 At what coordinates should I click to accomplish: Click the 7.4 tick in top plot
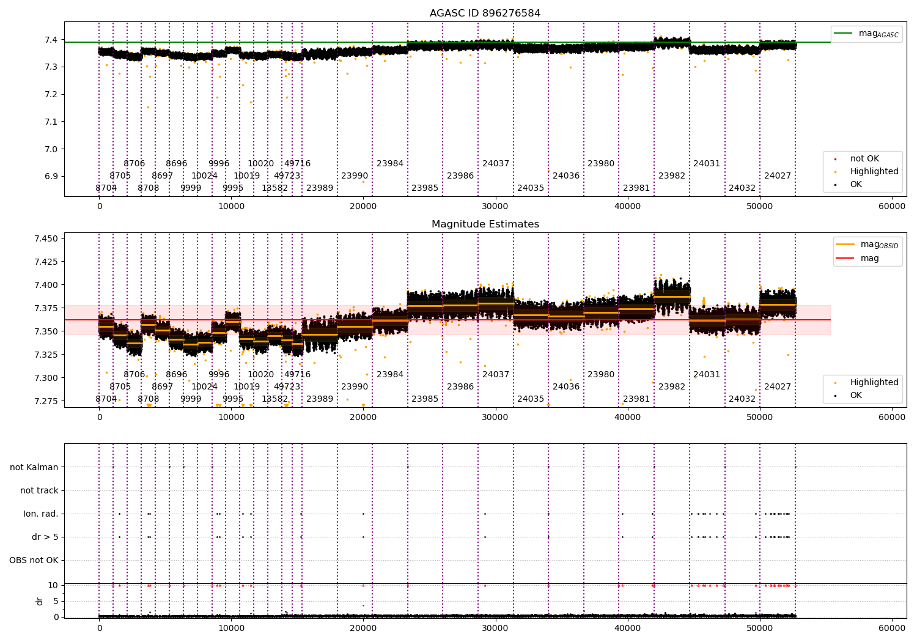coord(51,40)
